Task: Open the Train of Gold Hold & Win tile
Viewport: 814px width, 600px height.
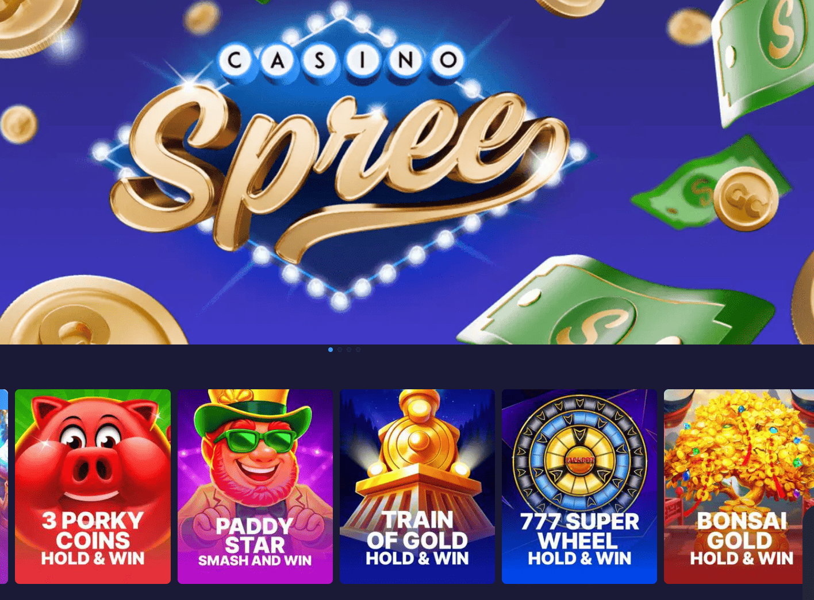Action: tap(417, 486)
